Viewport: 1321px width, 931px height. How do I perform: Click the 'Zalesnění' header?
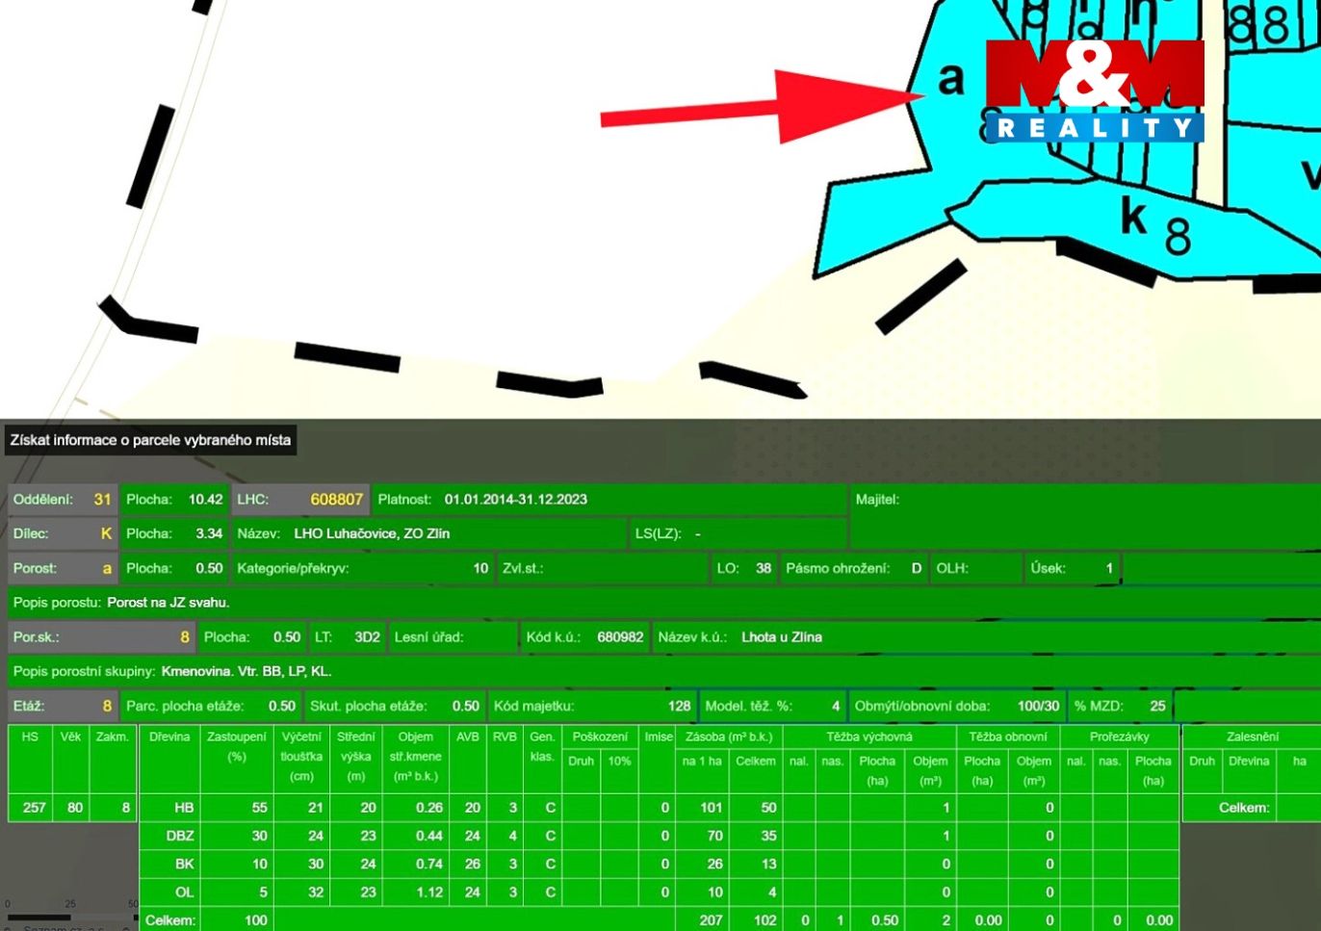(1253, 737)
